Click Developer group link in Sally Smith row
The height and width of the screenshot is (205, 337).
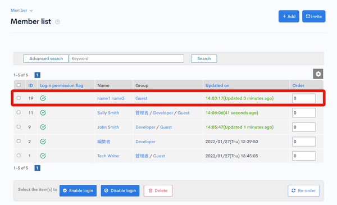pos(163,113)
